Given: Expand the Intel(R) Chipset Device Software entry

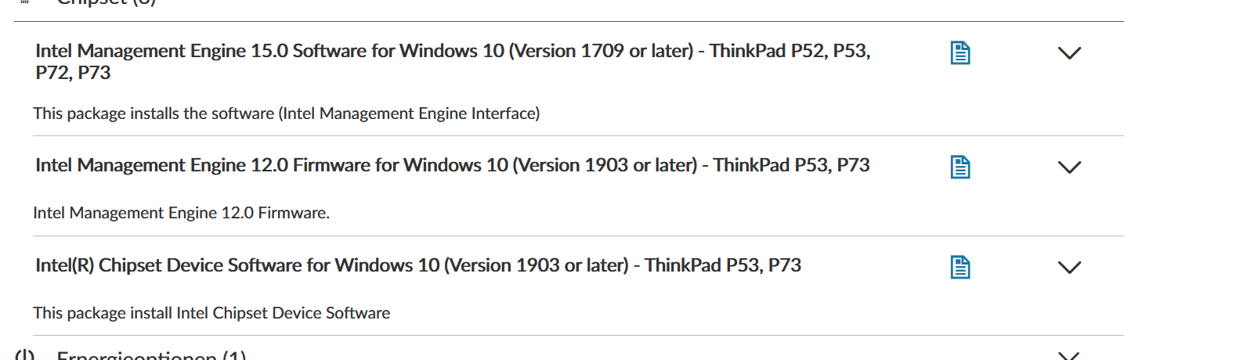Looking at the screenshot, I should point(1069,267).
